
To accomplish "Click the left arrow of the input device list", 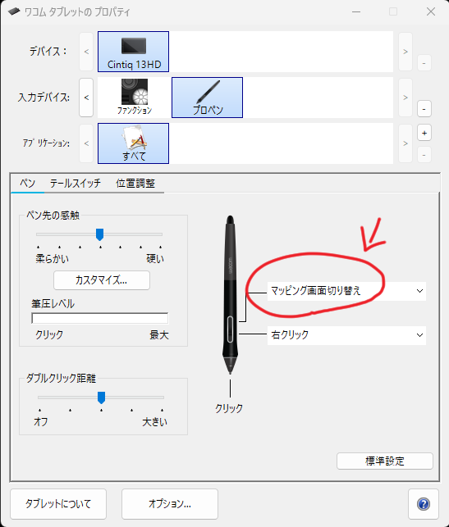I will tap(86, 98).
